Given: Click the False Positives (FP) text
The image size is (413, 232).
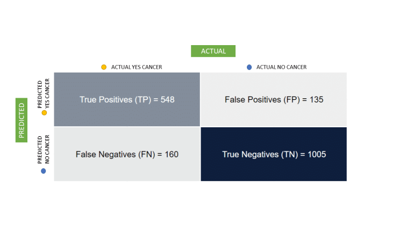Looking at the screenshot, I should [260, 99].
